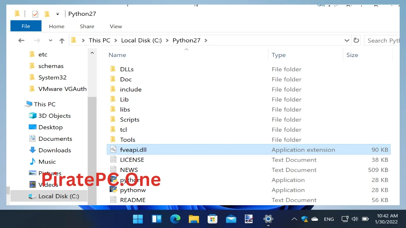Select This PC in navigation pane
406x228 pixels.
44,104
